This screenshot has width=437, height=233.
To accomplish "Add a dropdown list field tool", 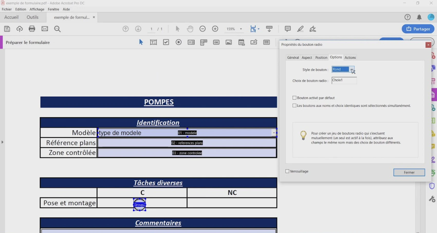I will coord(204,42).
